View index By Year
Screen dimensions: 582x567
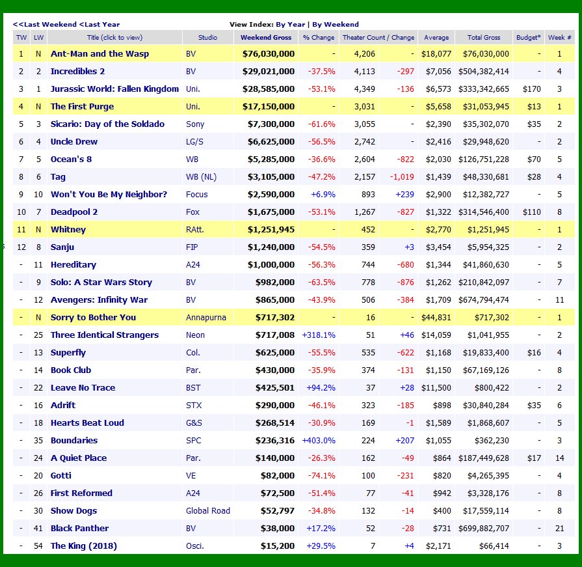290,25
